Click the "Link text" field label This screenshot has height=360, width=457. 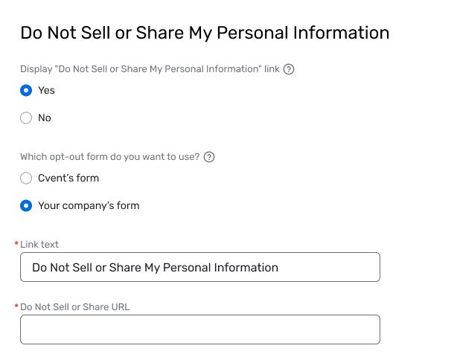(x=39, y=245)
